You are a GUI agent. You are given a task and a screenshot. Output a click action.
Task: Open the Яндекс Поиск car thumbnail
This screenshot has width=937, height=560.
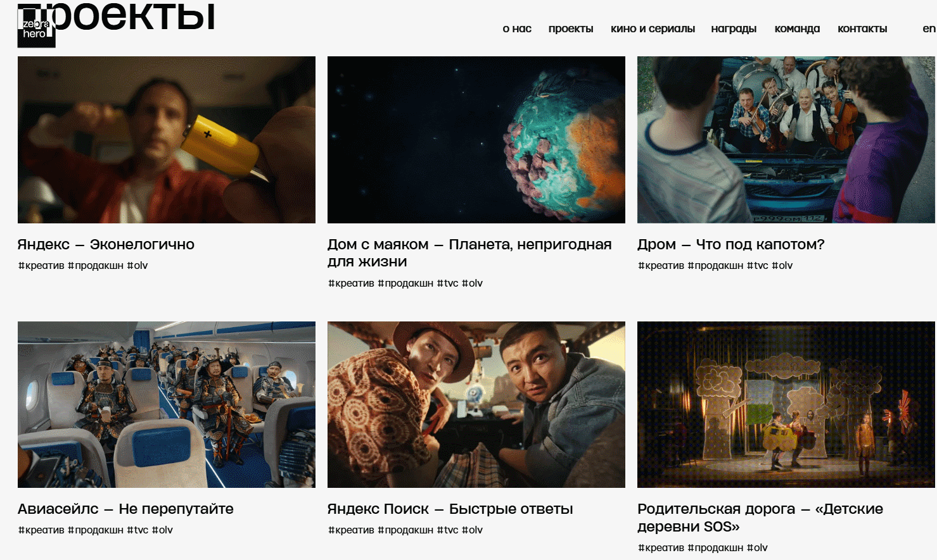coord(476,404)
